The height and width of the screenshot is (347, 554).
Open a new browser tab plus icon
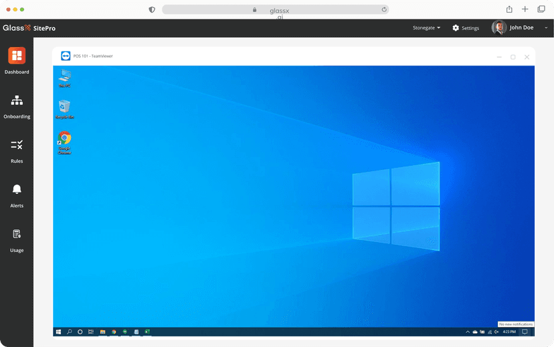click(x=525, y=9)
